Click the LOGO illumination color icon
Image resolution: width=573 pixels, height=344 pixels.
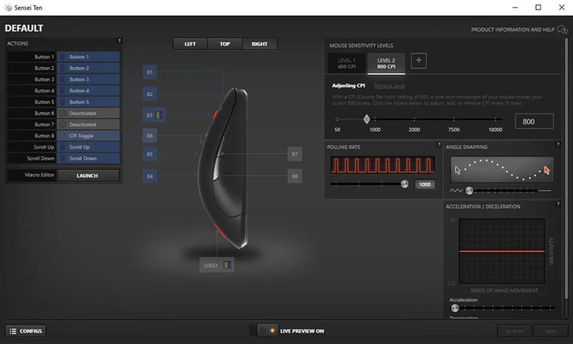228,265
